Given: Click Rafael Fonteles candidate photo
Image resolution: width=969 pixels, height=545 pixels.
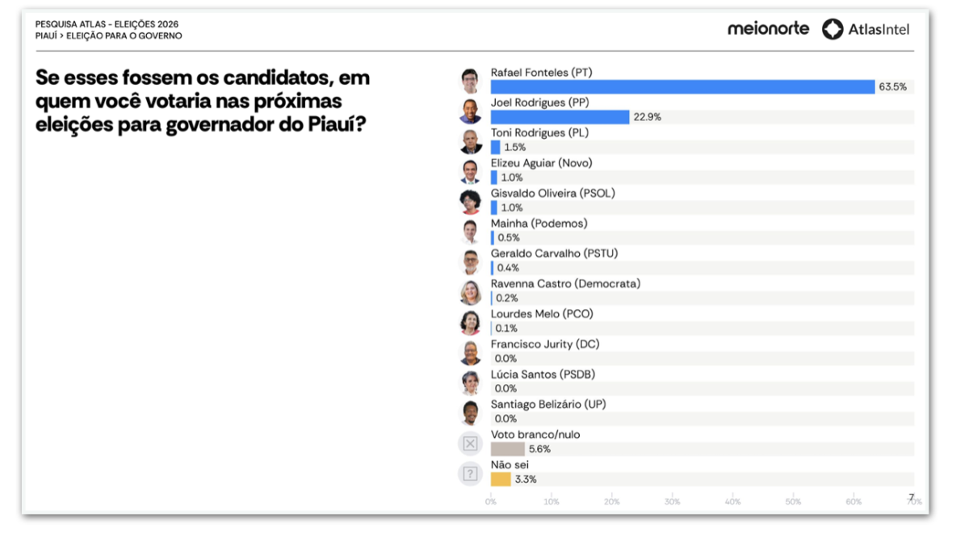Looking at the screenshot, I should pos(471,81).
